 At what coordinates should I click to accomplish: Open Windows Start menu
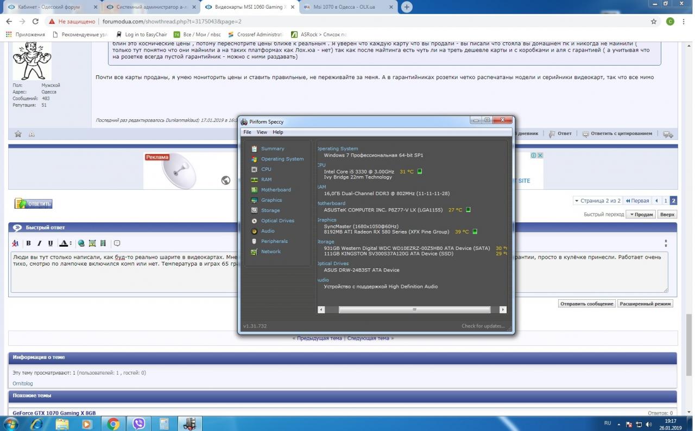click(10, 423)
